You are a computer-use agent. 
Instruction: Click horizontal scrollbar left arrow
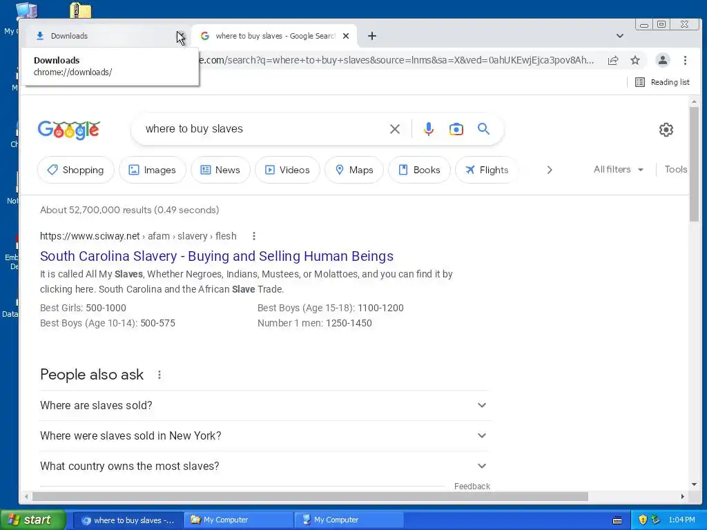[26, 497]
